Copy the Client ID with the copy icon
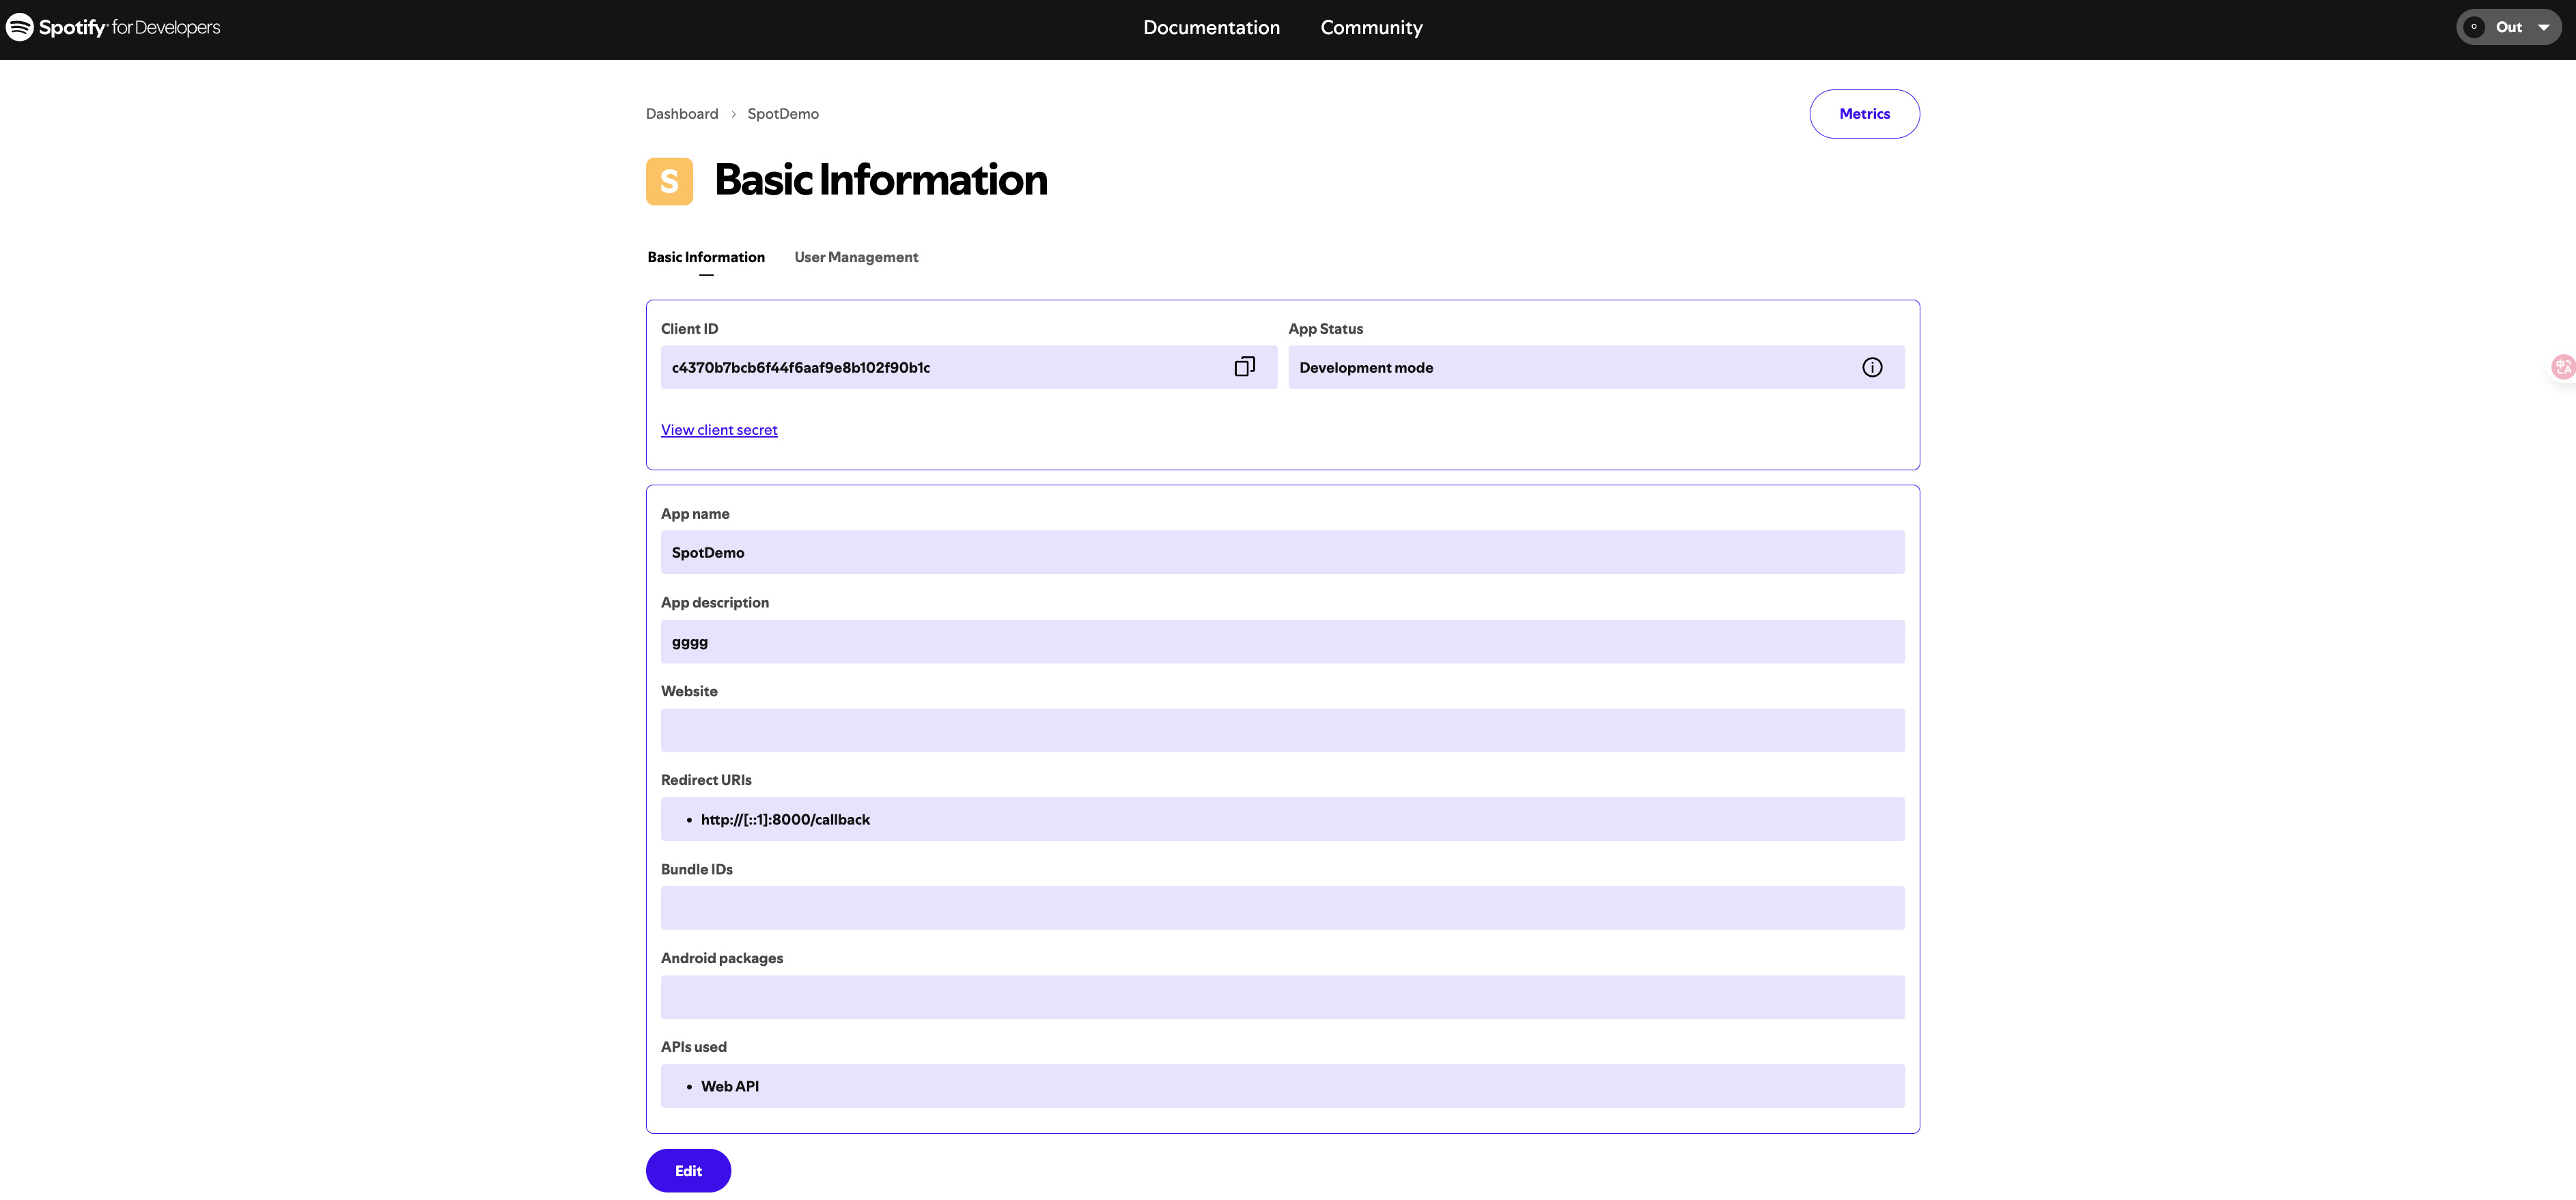The height and width of the screenshot is (1200, 2576). click(1244, 367)
